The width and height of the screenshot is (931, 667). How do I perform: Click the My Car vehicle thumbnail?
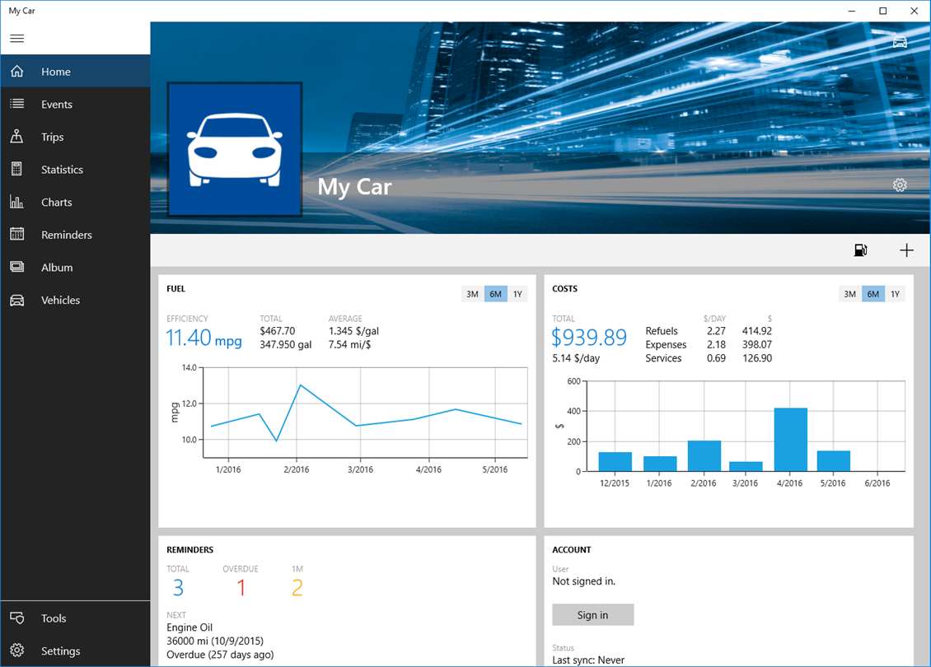(235, 150)
